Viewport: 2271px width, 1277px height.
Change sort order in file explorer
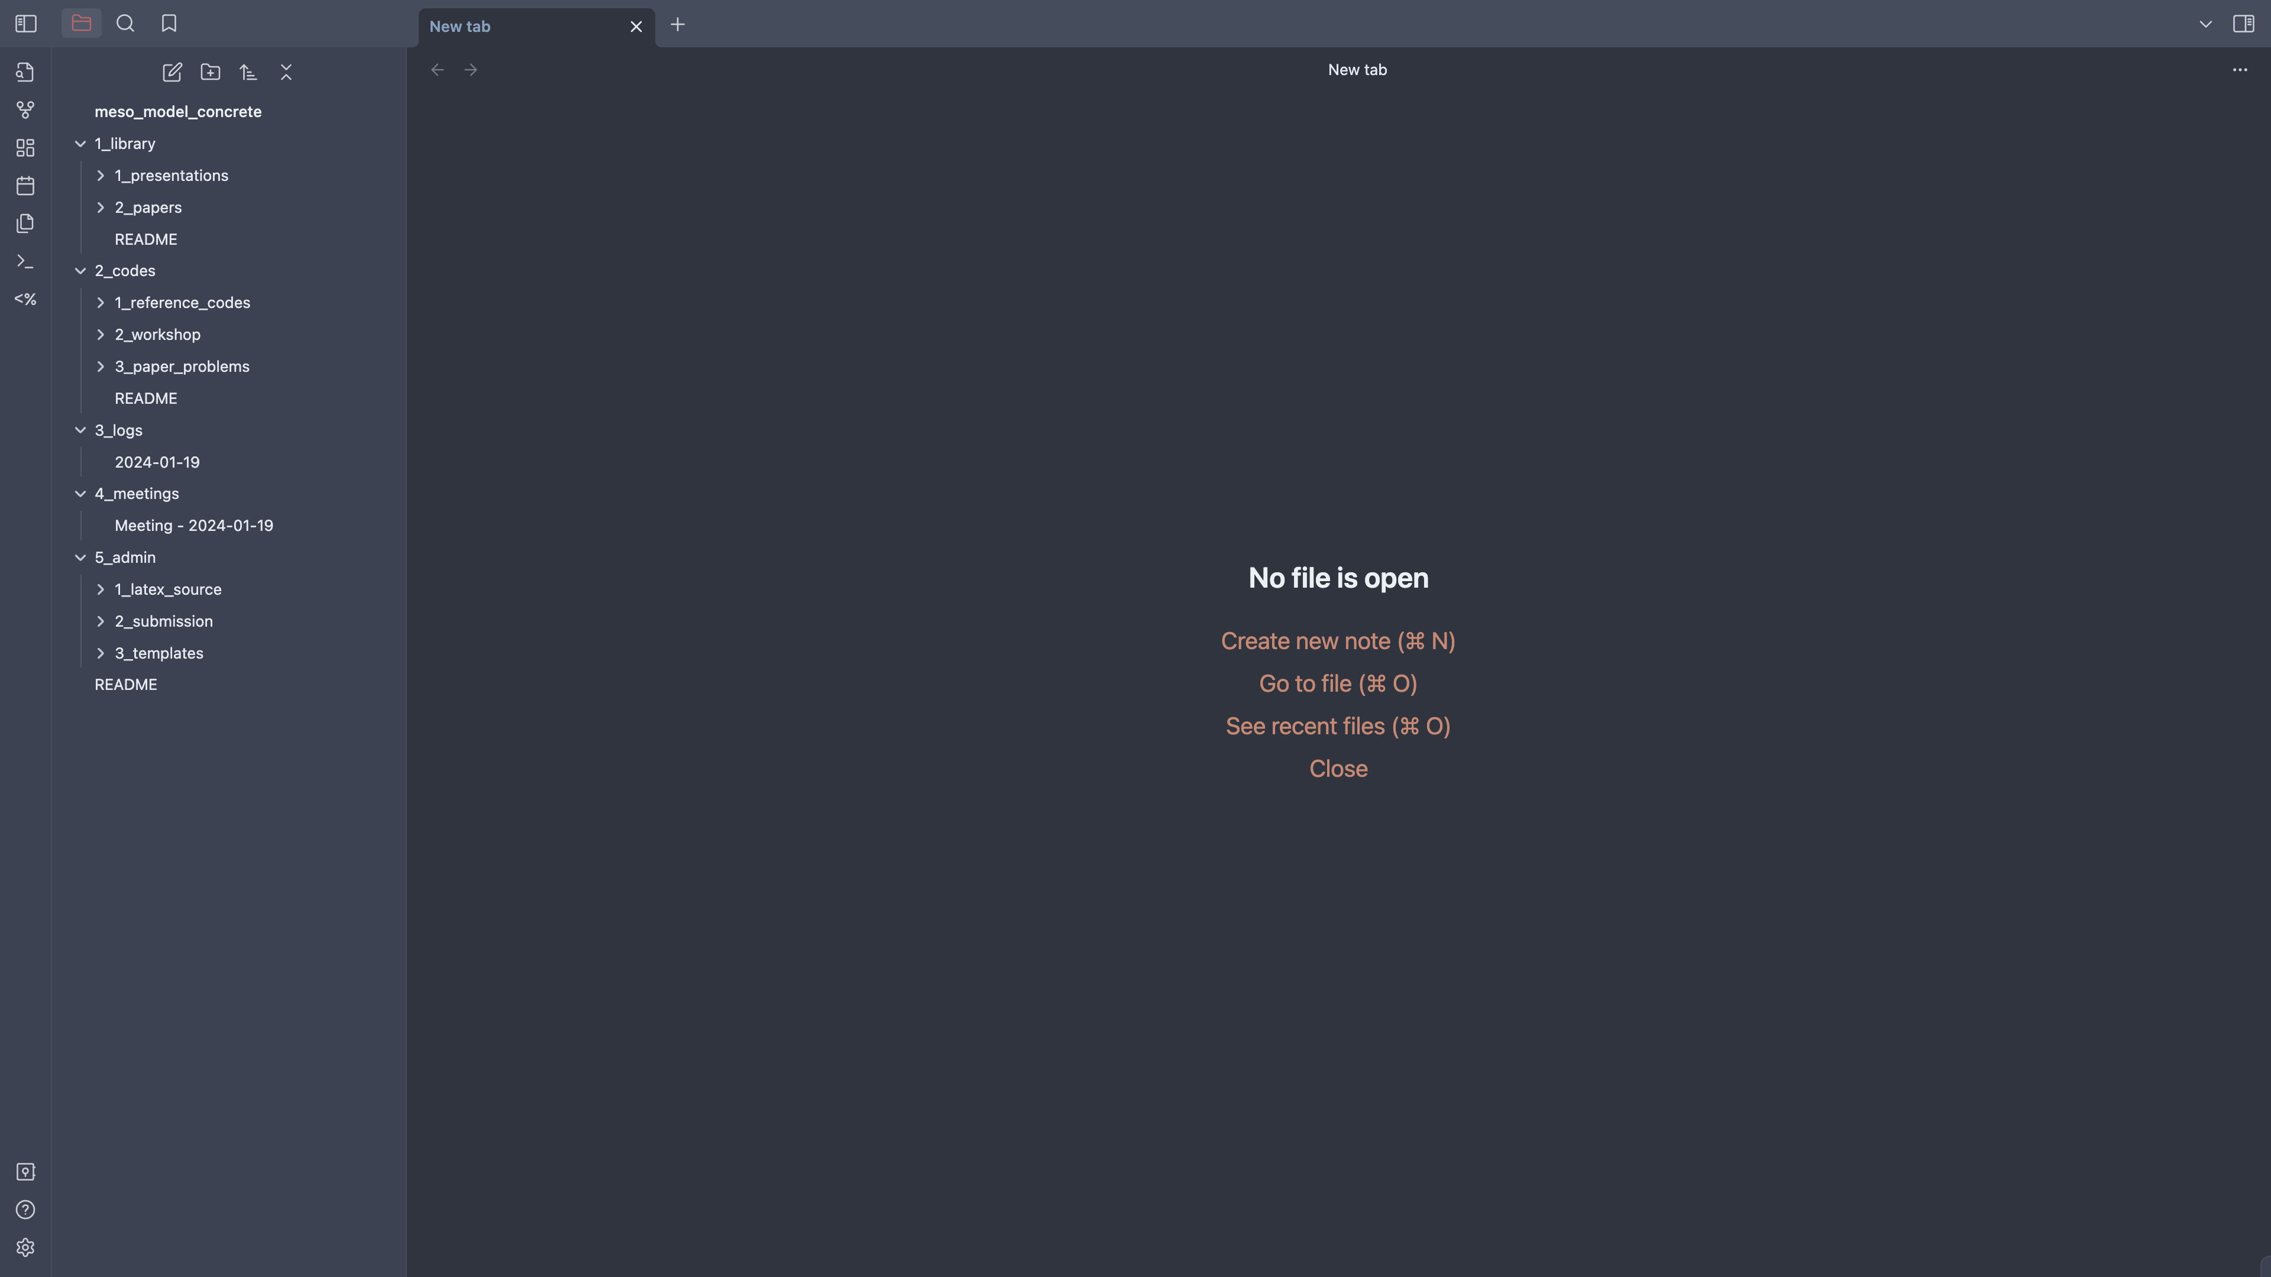248,72
